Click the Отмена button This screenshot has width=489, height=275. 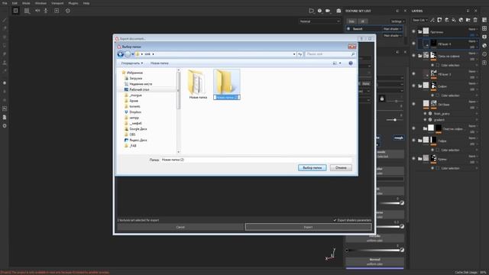(x=341, y=168)
